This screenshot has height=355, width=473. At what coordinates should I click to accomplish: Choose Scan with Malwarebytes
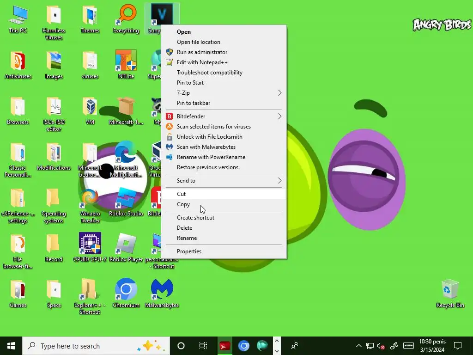(224, 147)
